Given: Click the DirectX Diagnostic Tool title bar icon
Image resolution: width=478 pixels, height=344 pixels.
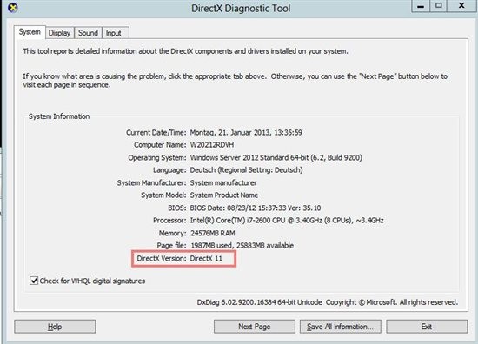Looking at the screenshot, I should 12,8.
